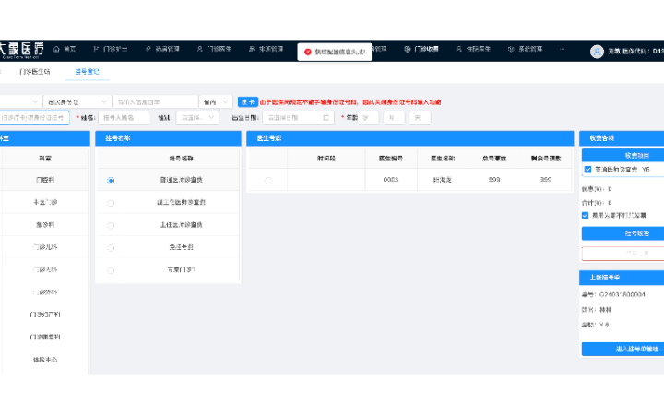Viewport: 664px width, 415px height.
Task: Uncheck the 费用为零不打印发票 checkbox
Action: (586, 215)
